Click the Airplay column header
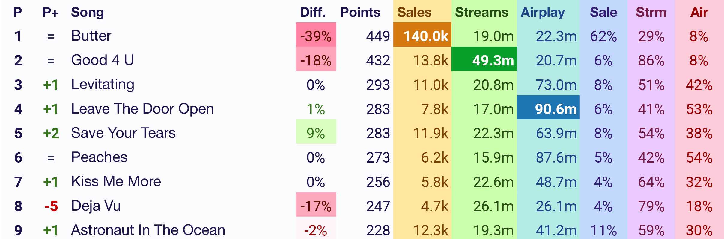724x239 pixels. pyautogui.click(x=542, y=13)
